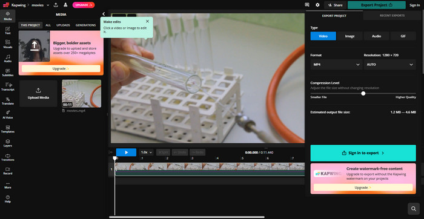The width and height of the screenshot is (424, 219).
Task: Open the AUTO resolution dropdown
Action: click(x=389, y=65)
